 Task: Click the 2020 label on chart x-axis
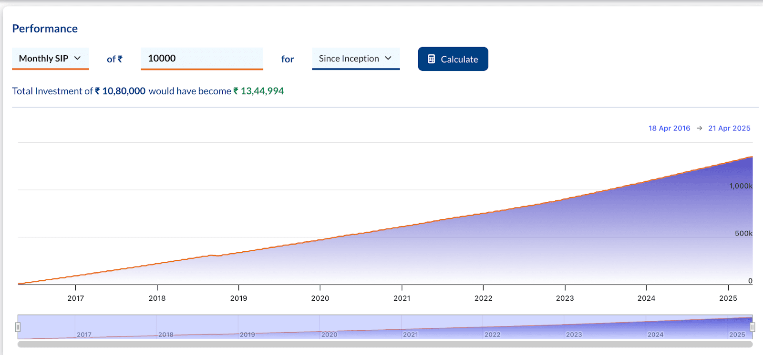tap(320, 298)
